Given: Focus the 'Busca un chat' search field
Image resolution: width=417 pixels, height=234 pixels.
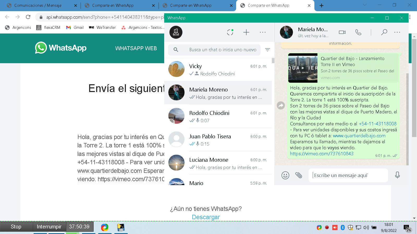Looking at the screenshot, I should pos(214,50).
